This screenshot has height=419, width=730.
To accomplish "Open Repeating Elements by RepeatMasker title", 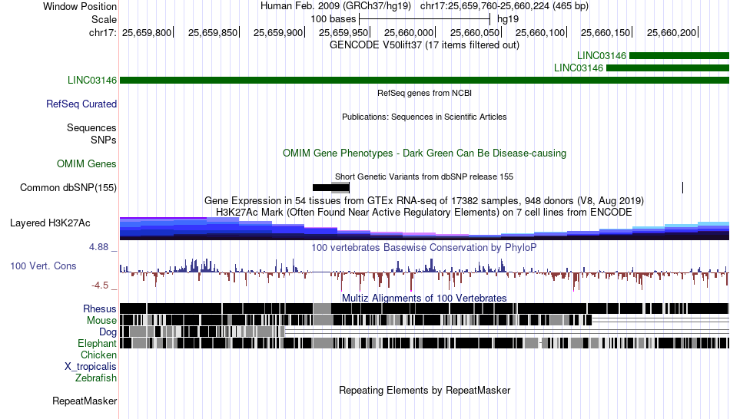I will [x=424, y=390].
